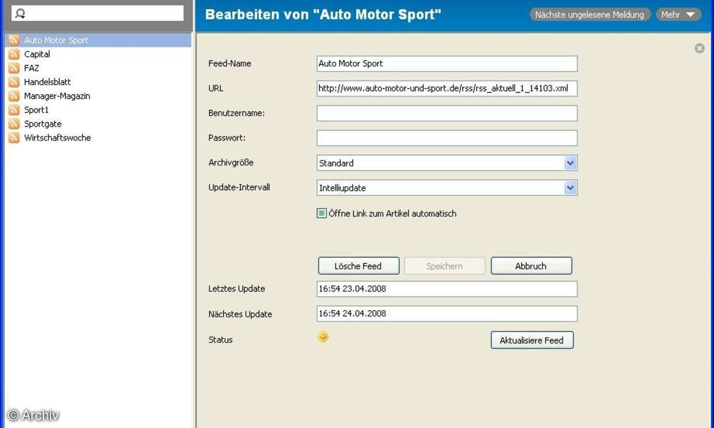Click the RSS icon beside Auto Motor Sport
Image resolution: width=714 pixels, height=428 pixels.
point(14,40)
